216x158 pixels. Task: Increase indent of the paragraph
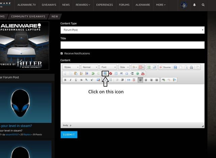point(122,80)
